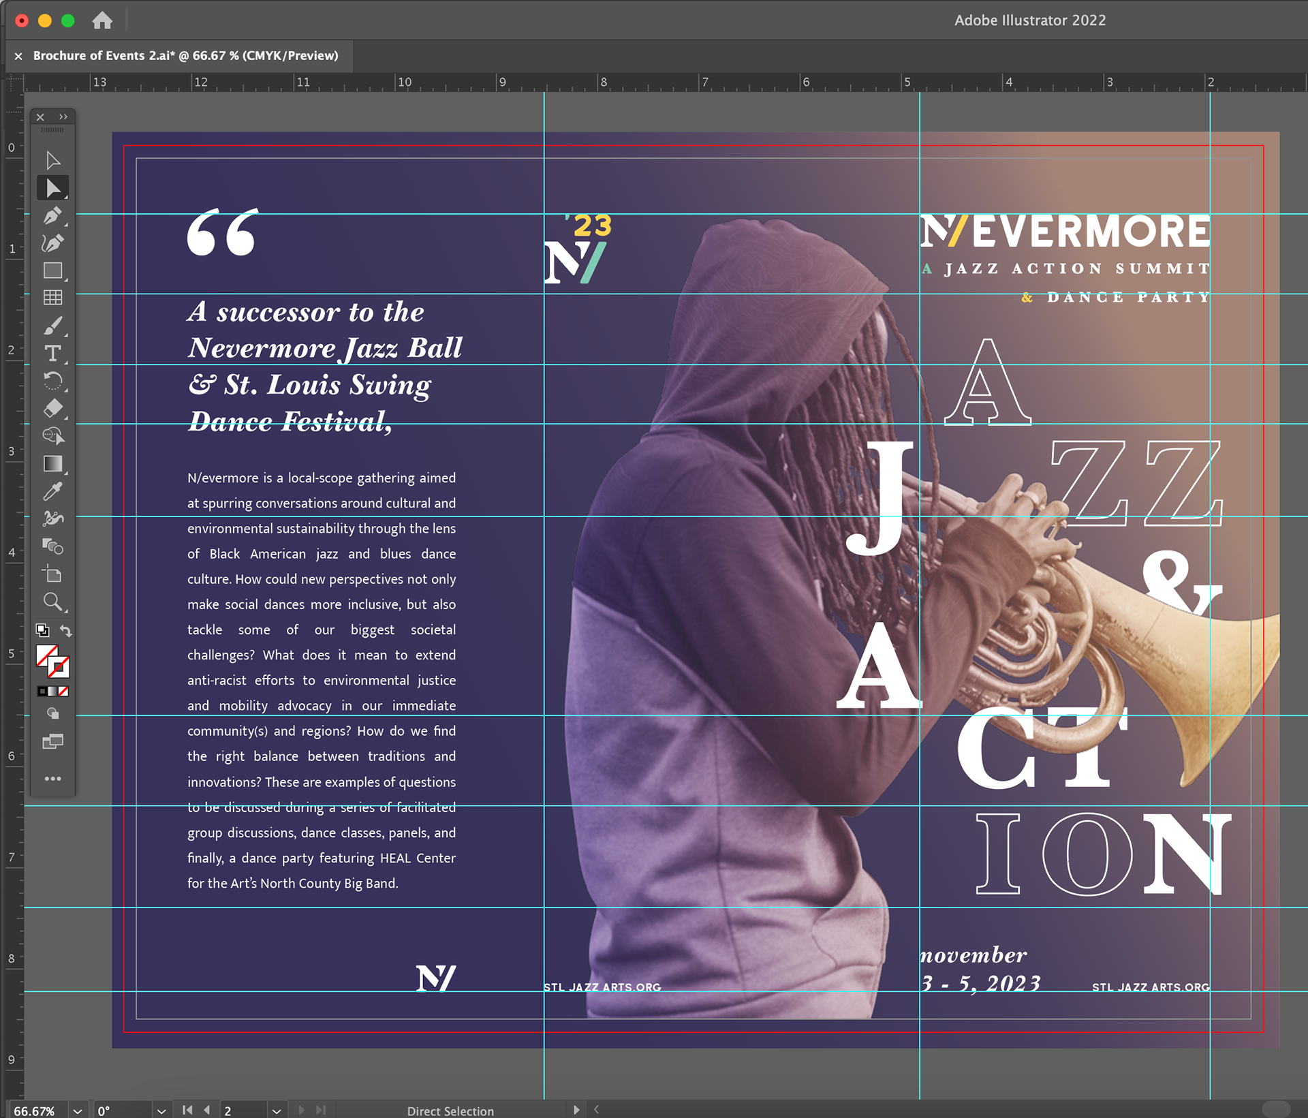The image size is (1308, 1118).
Task: Click the ruler origin corner box
Action: point(14,82)
